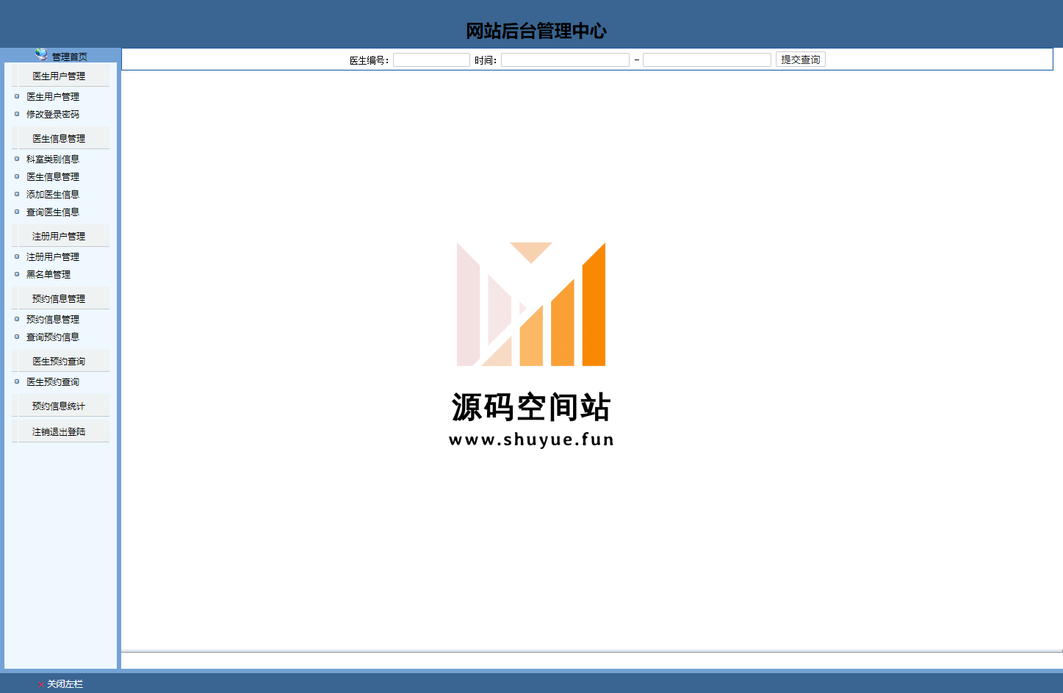Viewport: 1063px width, 693px height.
Task: Click the bullet icon beside 查询预约信息
Action: tap(17, 337)
